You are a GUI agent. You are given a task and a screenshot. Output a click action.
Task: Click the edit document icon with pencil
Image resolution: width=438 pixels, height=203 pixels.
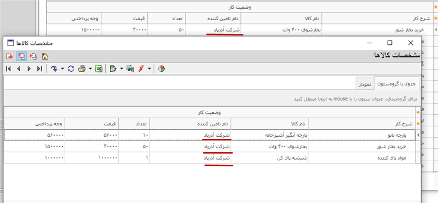click(x=113, y=69)
